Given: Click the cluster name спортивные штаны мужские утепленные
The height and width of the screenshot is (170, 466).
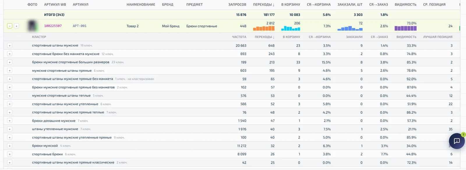Looking at the screenshot, I should 65,104.
